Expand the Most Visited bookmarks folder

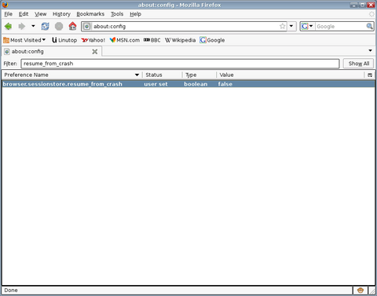(x=24, y=40)
